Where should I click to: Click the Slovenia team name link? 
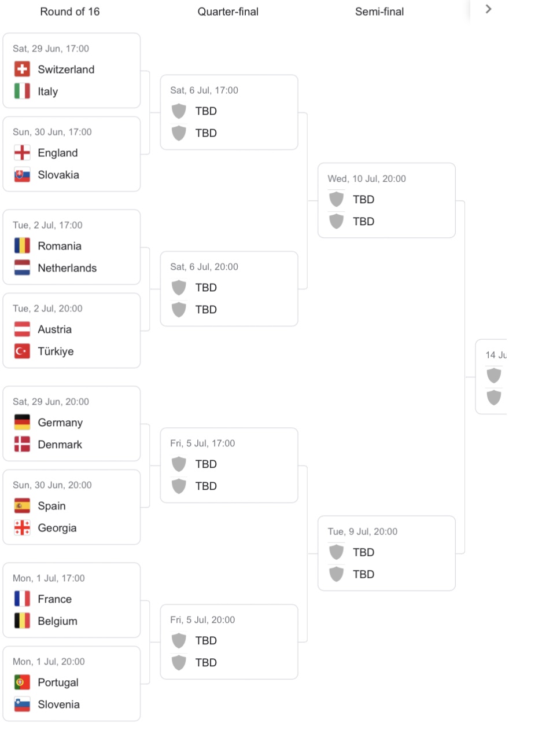[x=59, y=705]
